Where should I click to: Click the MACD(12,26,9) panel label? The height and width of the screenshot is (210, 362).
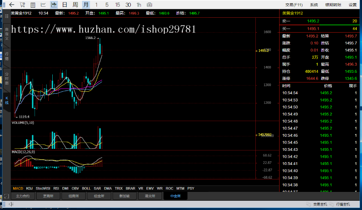[x=23, y=152]
